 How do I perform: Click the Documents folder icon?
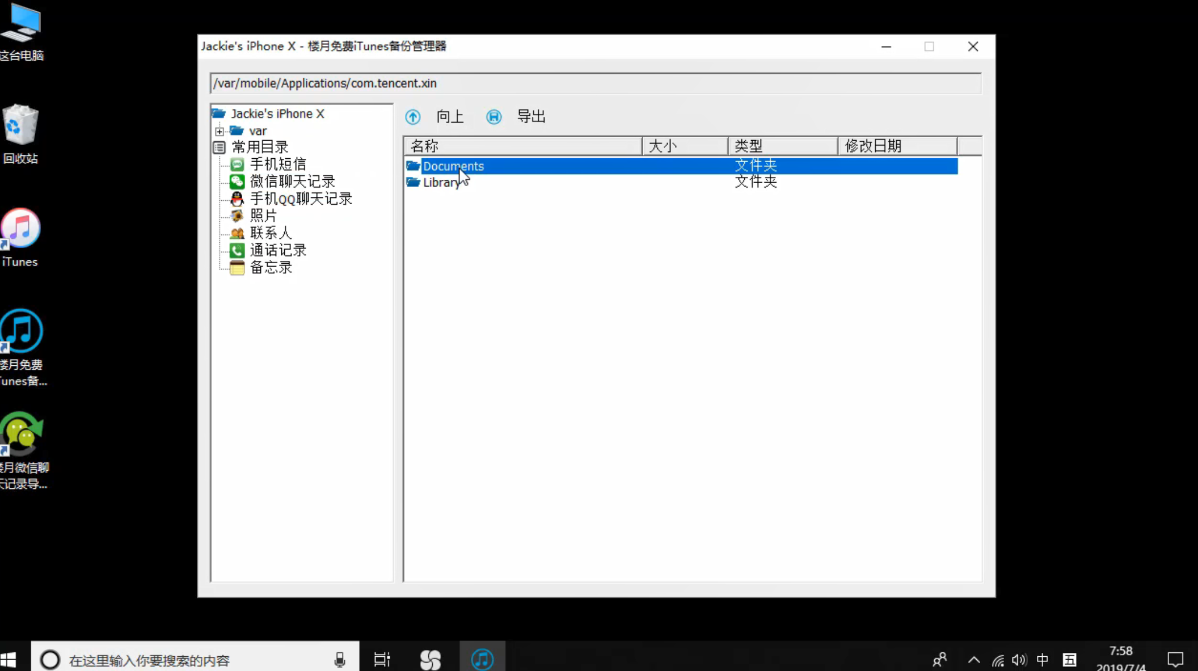tap(413, 166)
